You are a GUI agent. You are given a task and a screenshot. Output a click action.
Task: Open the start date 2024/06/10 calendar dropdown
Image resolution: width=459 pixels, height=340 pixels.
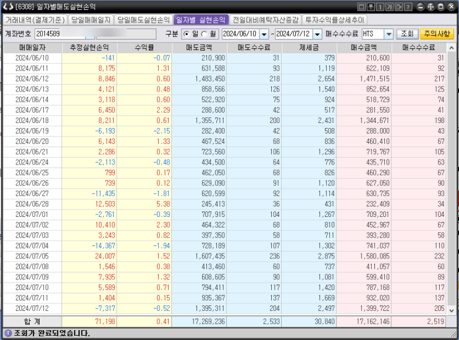(264, 34)
